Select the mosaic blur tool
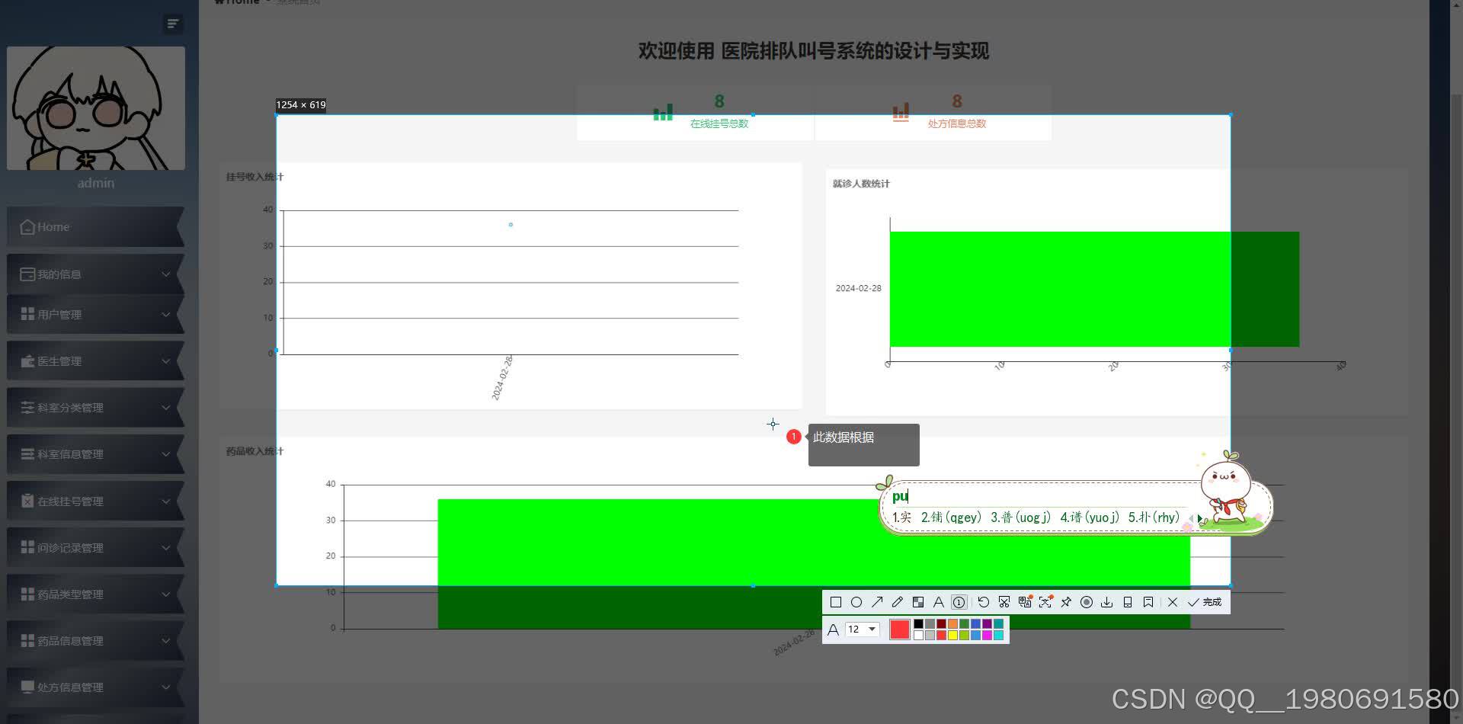This screenshot has height=724, width=1463. point(918,602)
